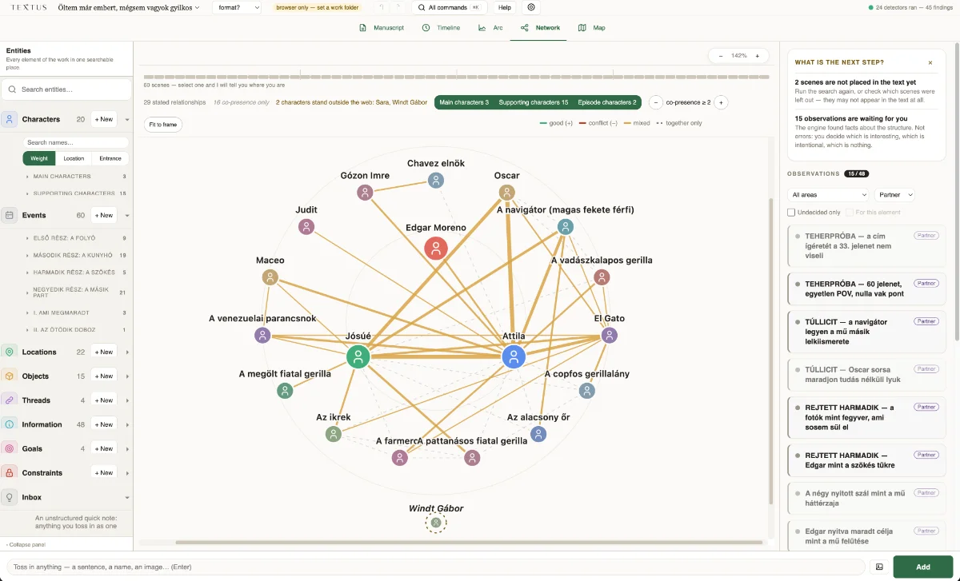Click the Goals target icon
Image resolution: width=960 pixels, height=581 pixels.
9,448
